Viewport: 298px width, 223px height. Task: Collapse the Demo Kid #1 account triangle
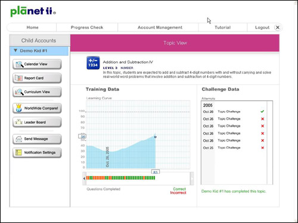[x=15, y=51]
